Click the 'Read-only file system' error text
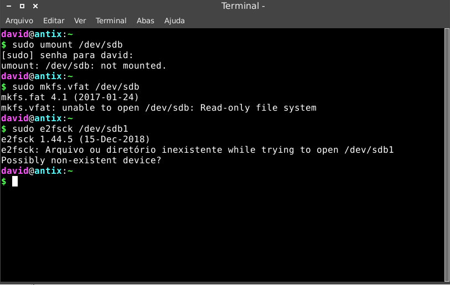Viewport: 450px width, 285px height. pyautogui.click(x=258, y=108)
